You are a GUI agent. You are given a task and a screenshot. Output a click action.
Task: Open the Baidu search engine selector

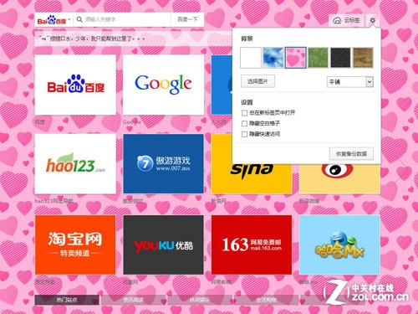54,20
